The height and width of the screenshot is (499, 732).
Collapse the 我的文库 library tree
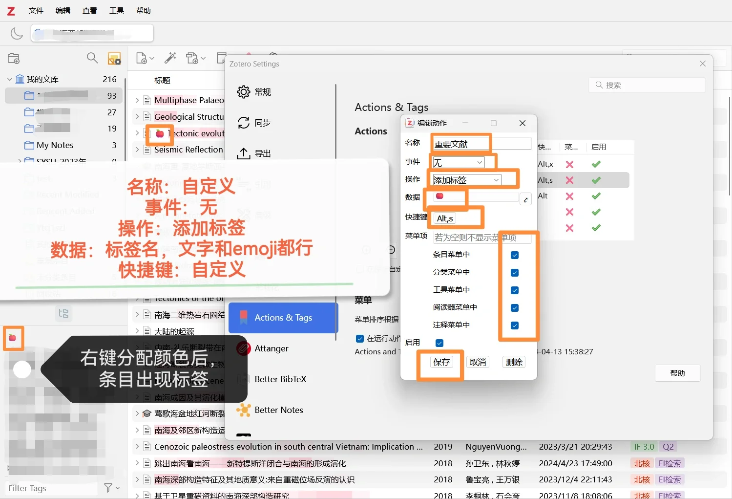(10, 79)
